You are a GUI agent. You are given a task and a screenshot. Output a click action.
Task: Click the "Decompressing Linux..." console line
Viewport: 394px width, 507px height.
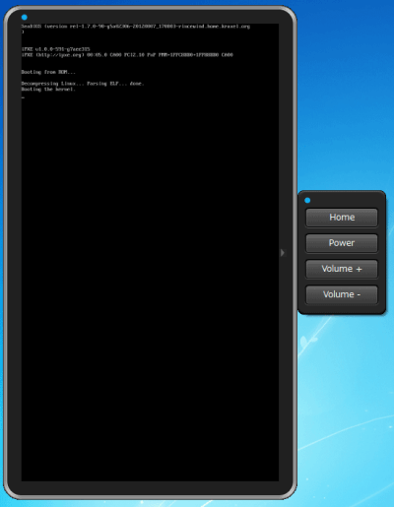click(x=83, y=84)
